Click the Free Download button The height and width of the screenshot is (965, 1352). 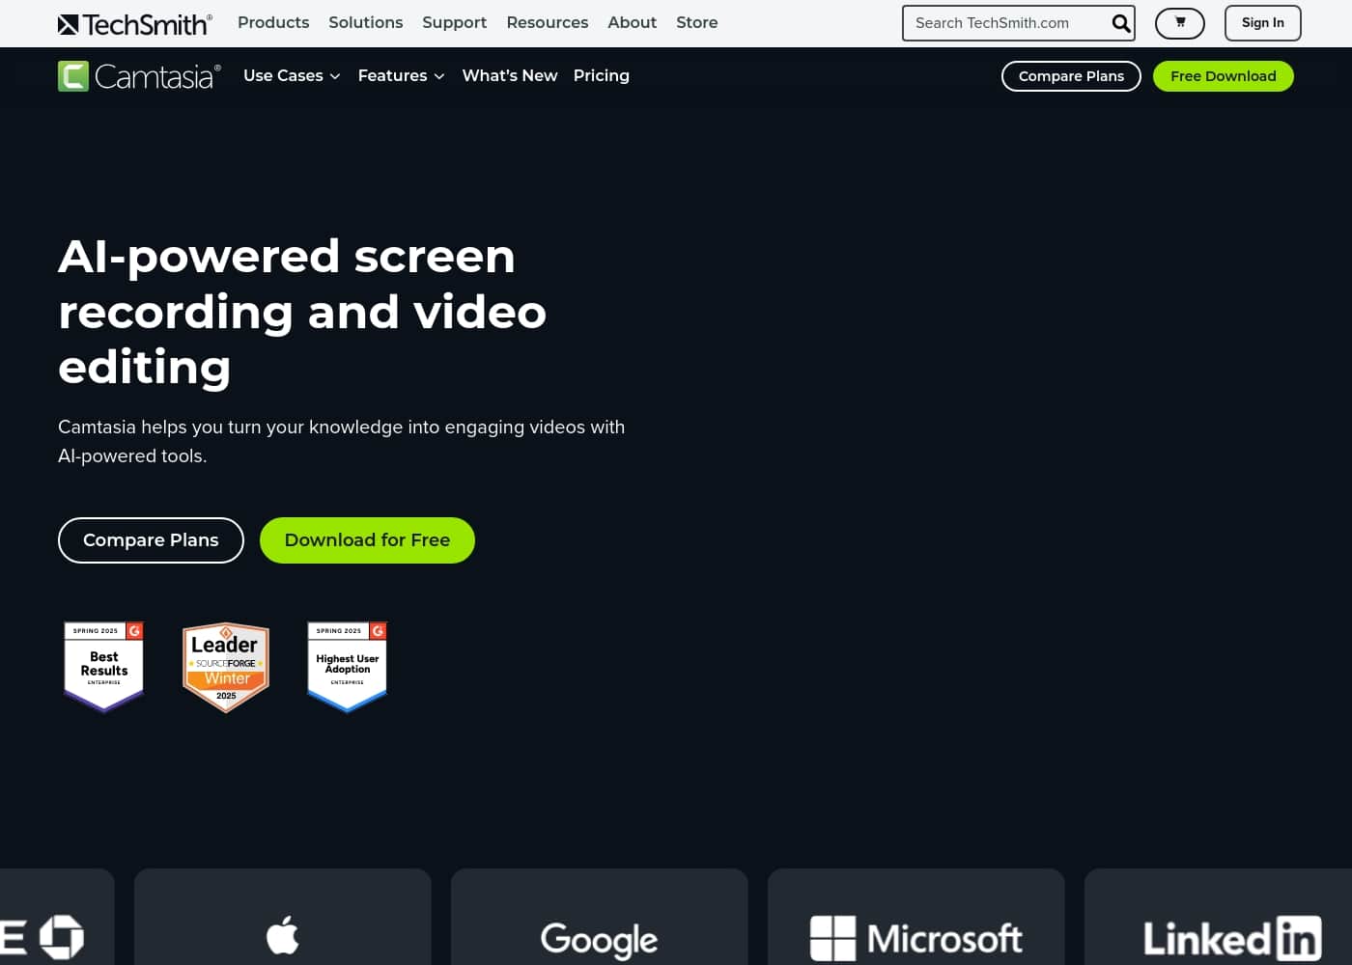tap(1224, 76)
